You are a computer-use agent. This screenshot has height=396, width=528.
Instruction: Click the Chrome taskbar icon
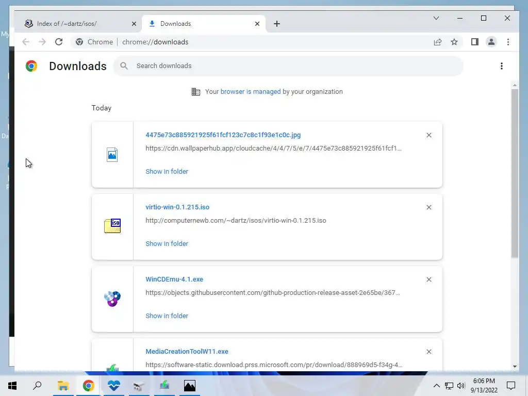pyautogui.click(x=89, y=386)
